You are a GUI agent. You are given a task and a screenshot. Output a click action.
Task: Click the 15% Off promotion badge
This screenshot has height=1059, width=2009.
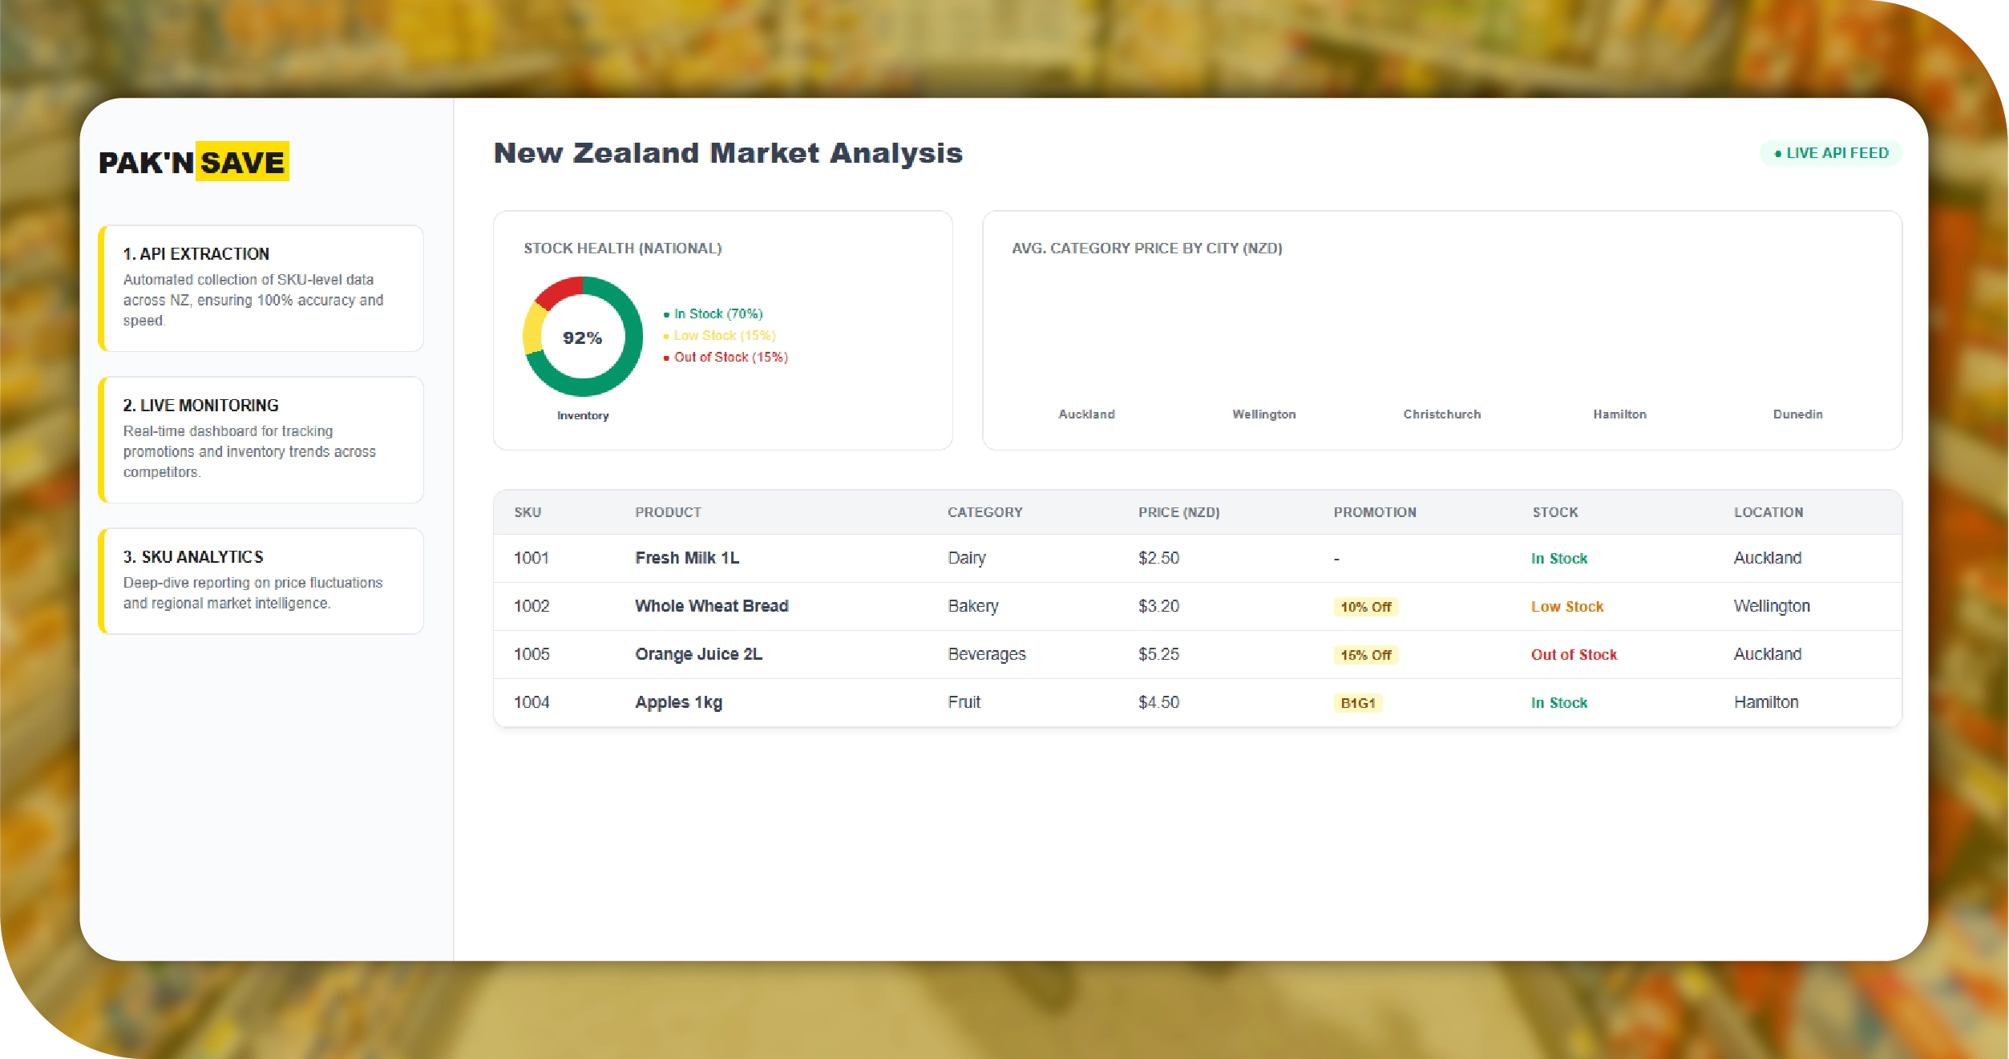coord(1365,655)
